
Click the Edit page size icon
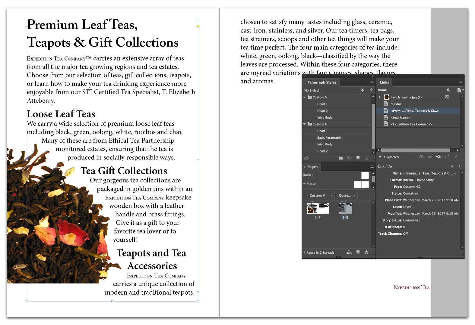click(x=349, y=252)
